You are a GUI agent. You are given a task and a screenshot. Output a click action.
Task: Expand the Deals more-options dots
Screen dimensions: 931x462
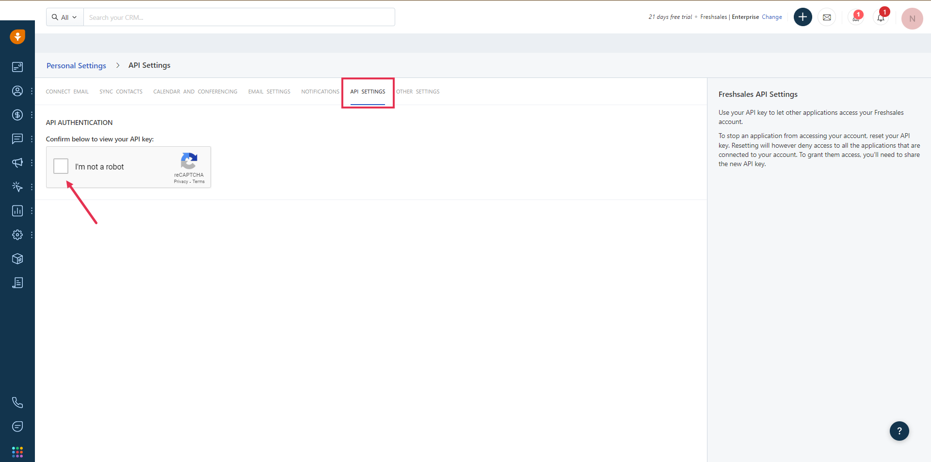click(x=32, y=115)
